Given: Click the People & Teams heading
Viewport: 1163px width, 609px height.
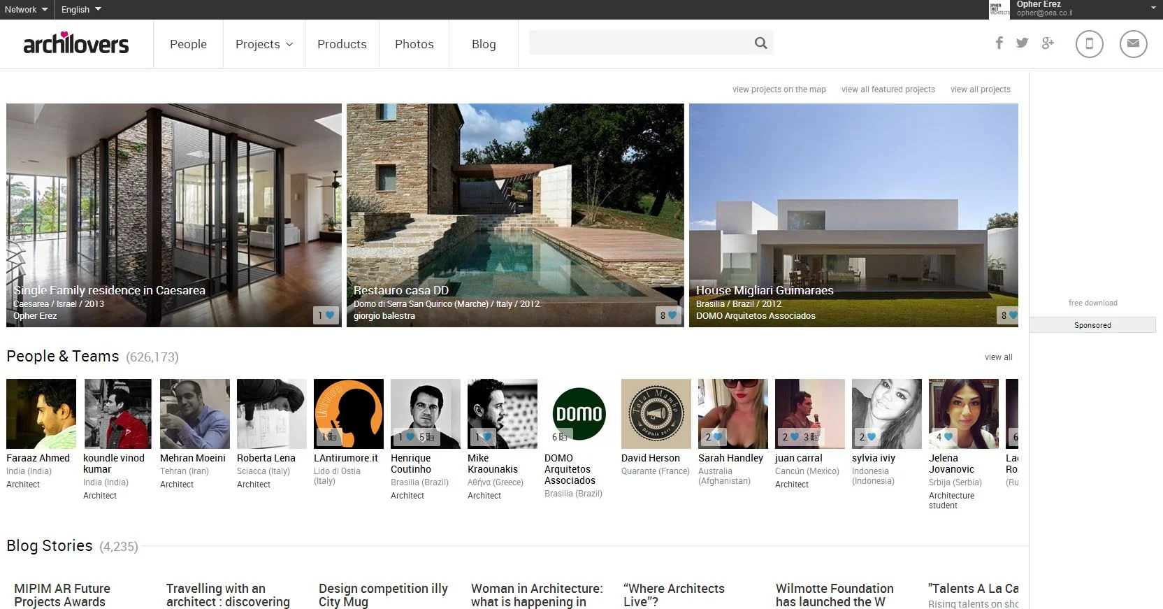Looking at the screenshot, I should [63, 356].
